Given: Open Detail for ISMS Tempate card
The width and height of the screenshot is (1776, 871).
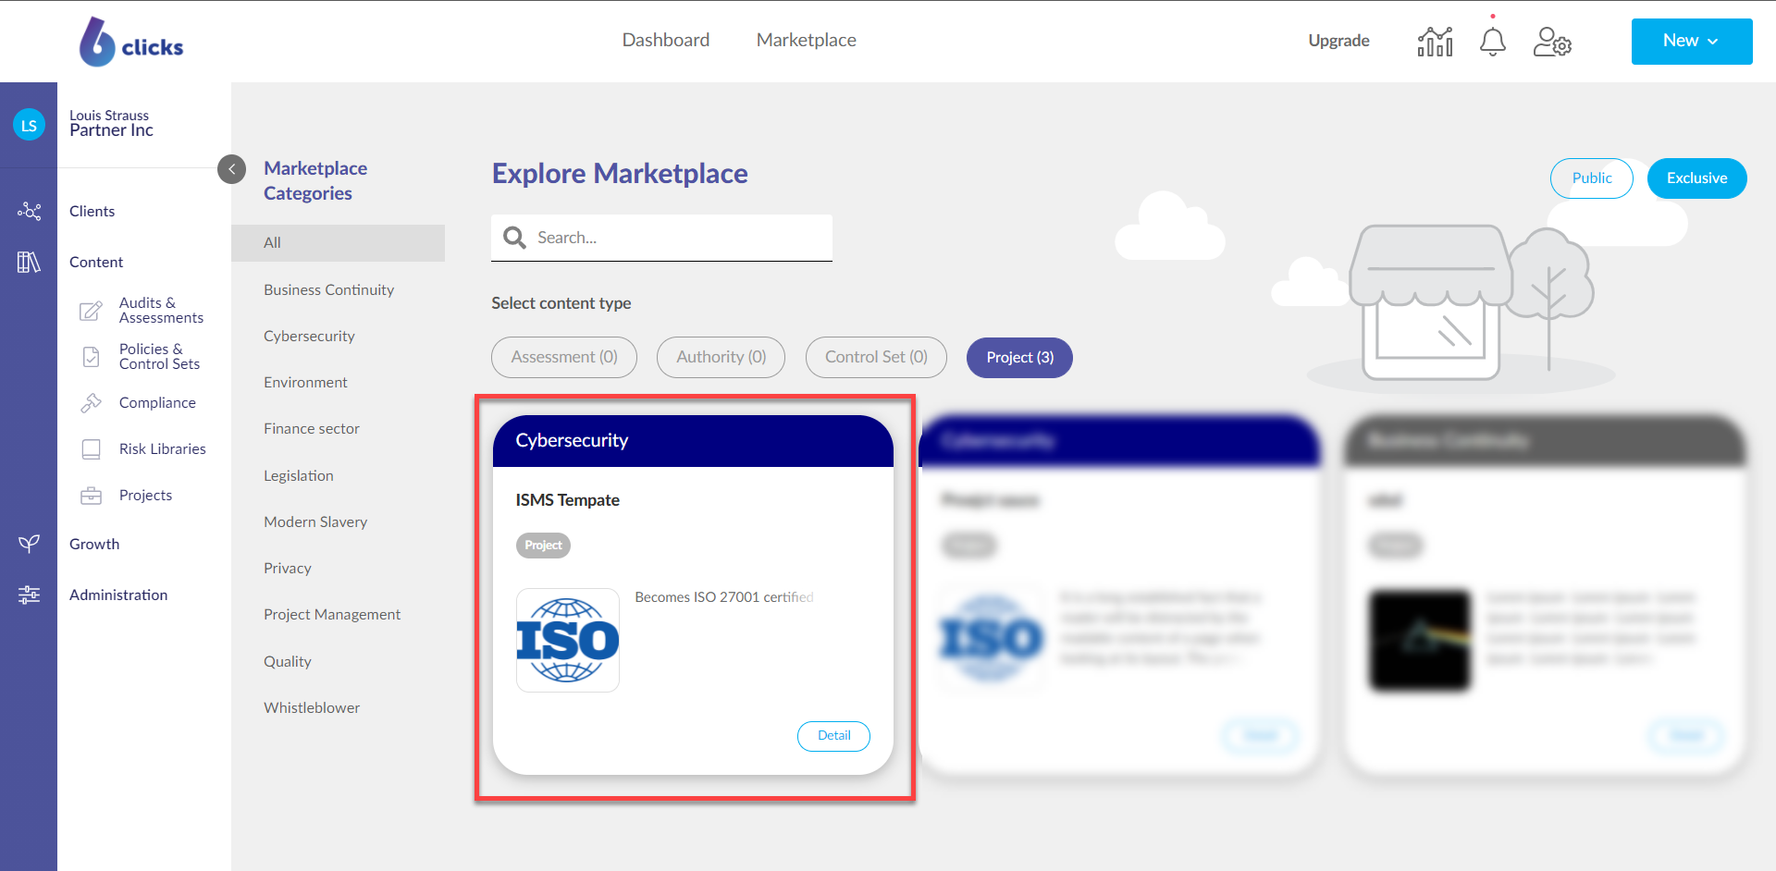Looking at the screenshot, I should pos(833,736).
